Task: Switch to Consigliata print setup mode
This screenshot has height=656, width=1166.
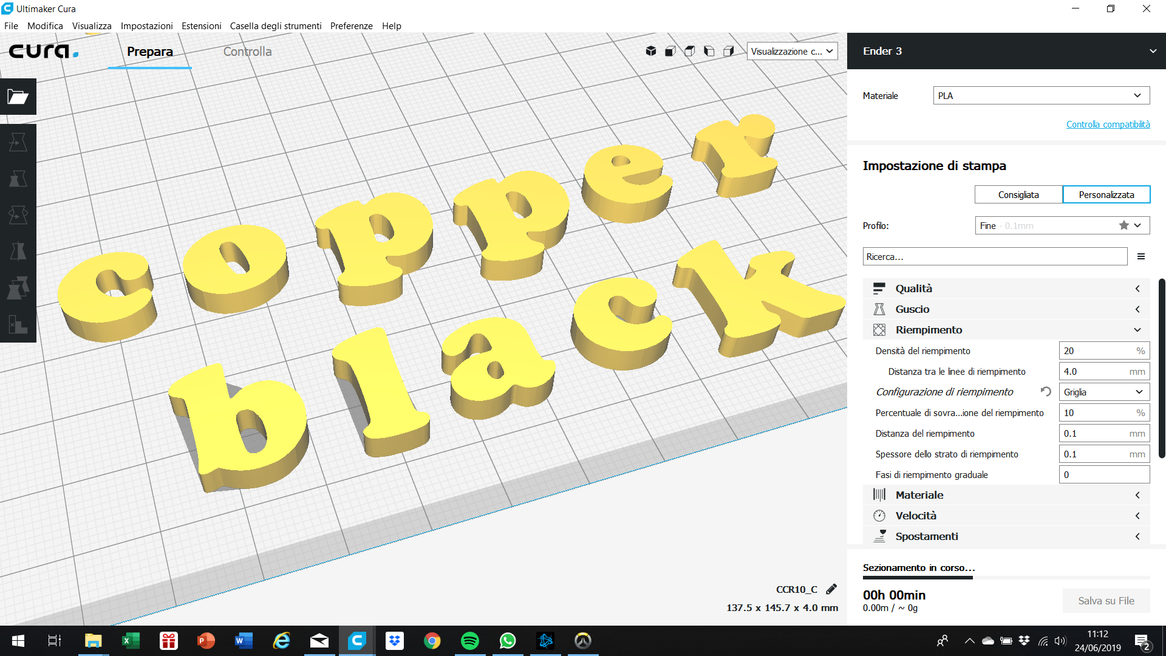Action: 1018,194
